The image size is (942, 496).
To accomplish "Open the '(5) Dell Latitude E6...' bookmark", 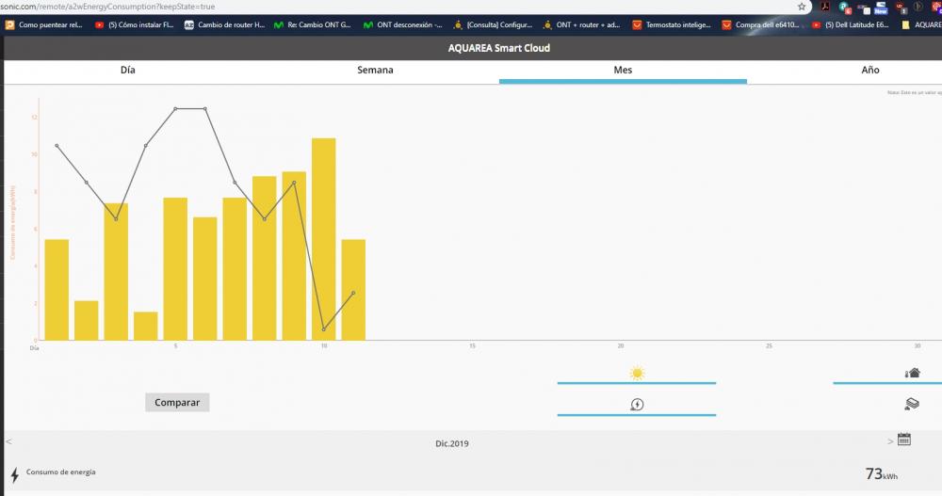I will 851,24.
